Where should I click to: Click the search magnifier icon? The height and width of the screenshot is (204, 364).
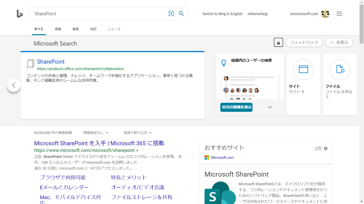(181, 14)
